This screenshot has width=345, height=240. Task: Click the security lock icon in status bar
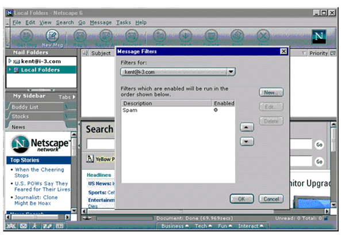(x=326, y=218)
